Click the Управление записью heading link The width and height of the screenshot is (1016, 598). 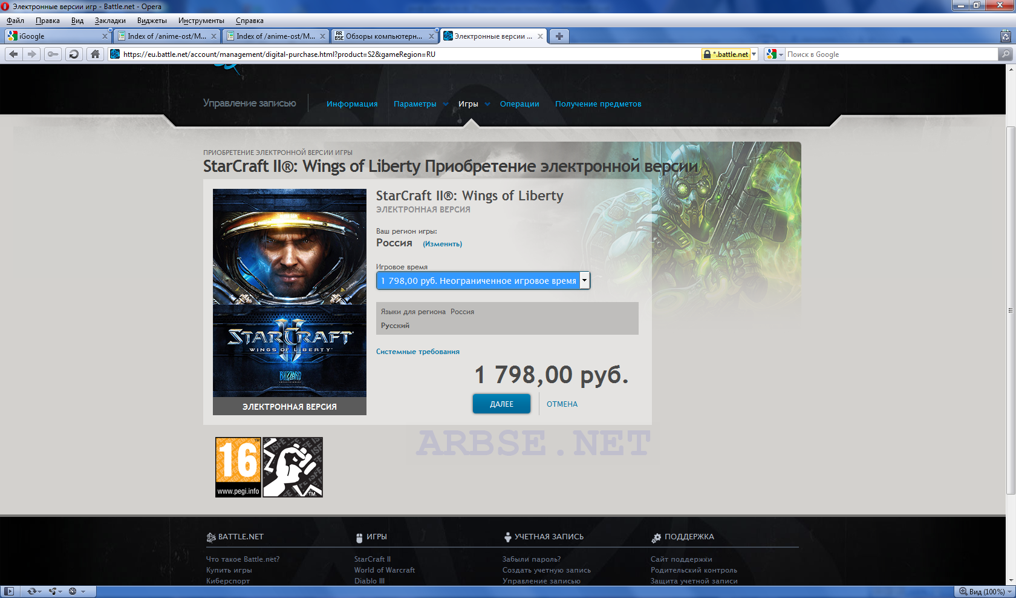250,103
